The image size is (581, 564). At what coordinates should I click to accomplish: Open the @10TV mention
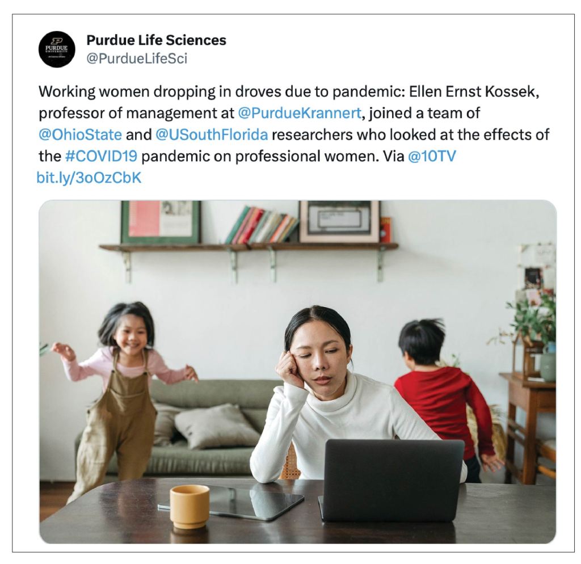pyautogui.click(x=432, y=156)
